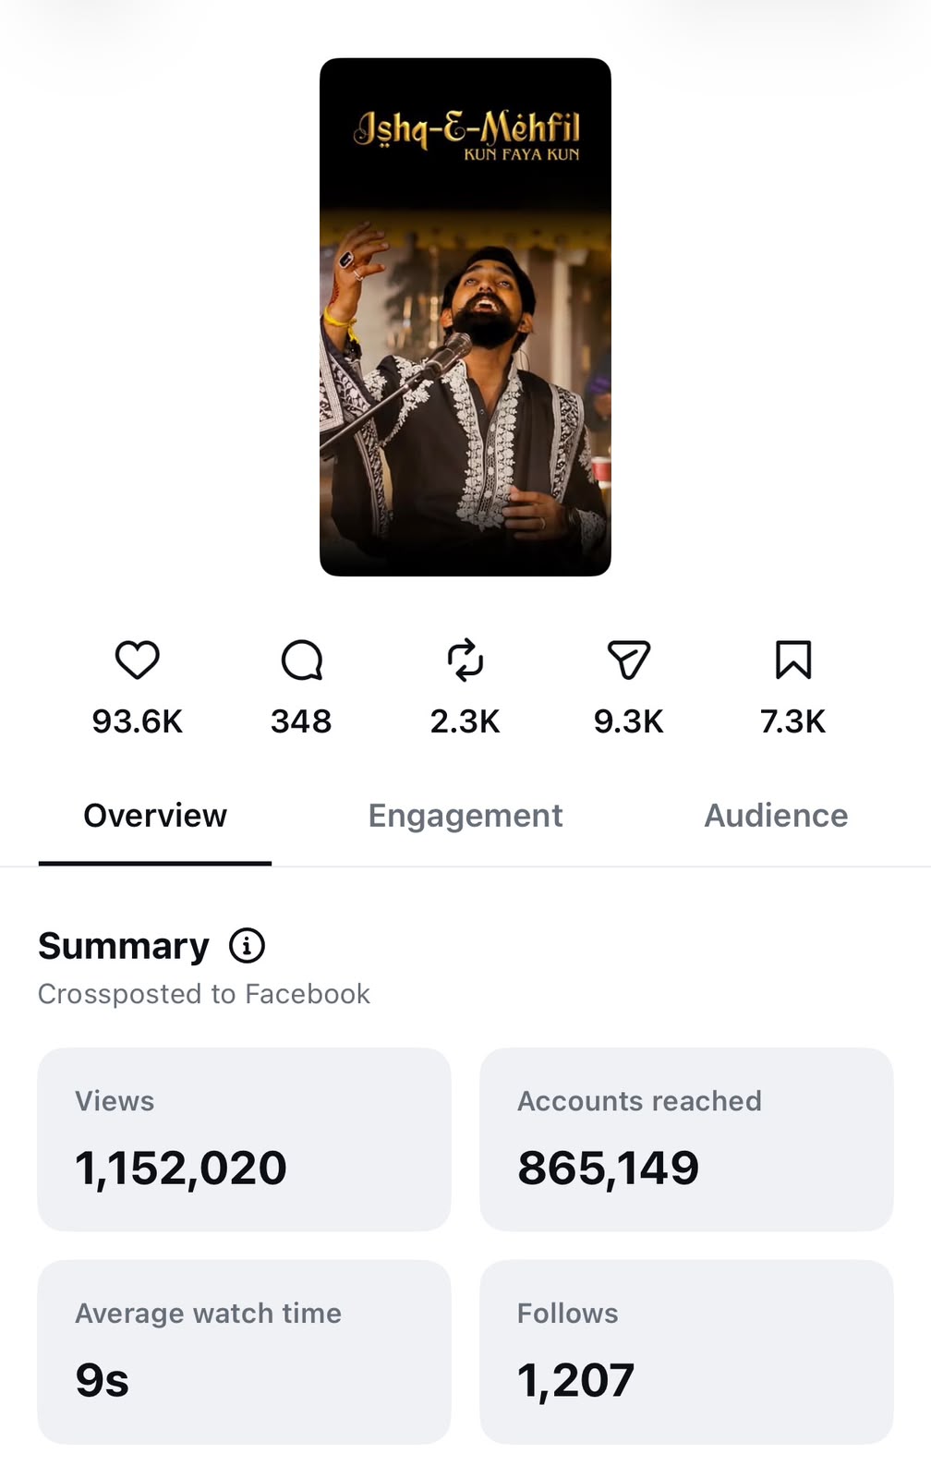The height and width of the screenshot is (1478, 931).
Task: Select the 2.3K reposts count
Action: coord(465,721)
